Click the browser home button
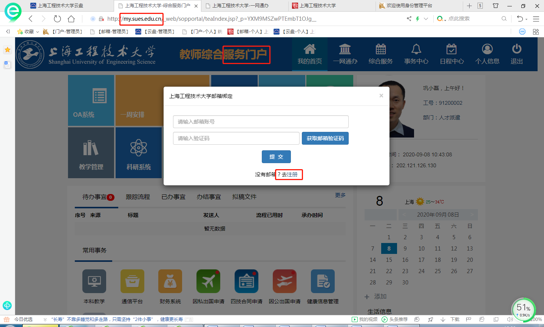The height and width of the screenshot is (327, 544). (71, 19)
